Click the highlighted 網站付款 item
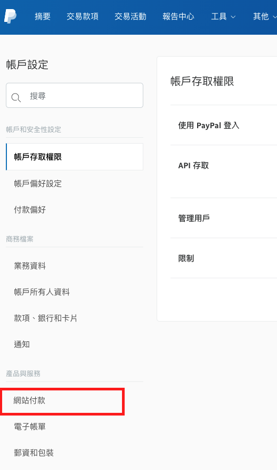Screen dimensions: 277x470 pyautogui.click(x=62, y=402)
